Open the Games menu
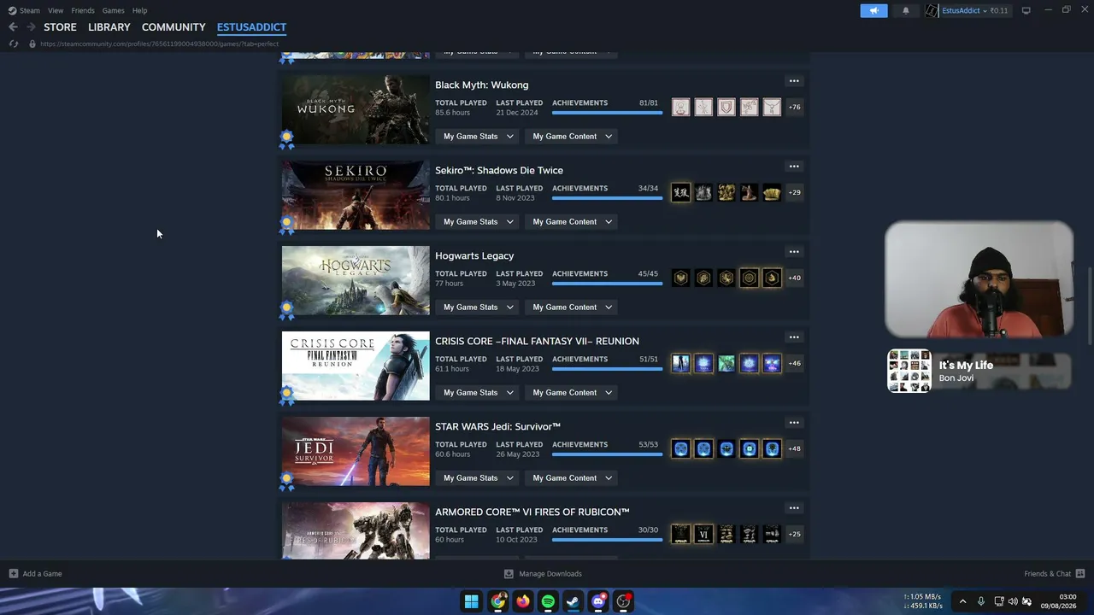This screenshot has height=615, width=1094. (x=114, y=10)
